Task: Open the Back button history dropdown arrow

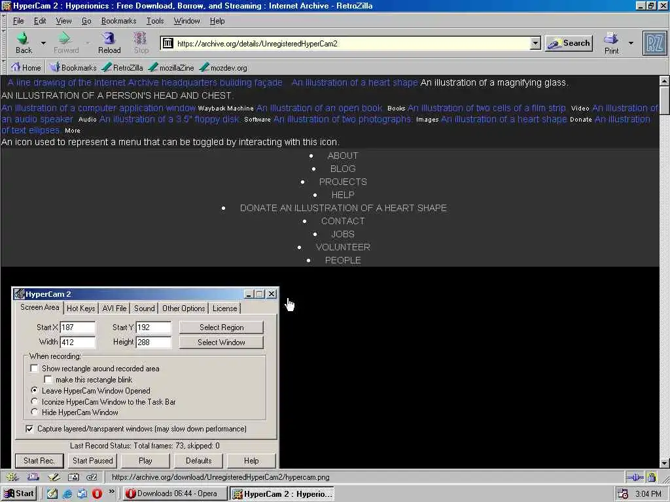Action: [x=43, y=43]
